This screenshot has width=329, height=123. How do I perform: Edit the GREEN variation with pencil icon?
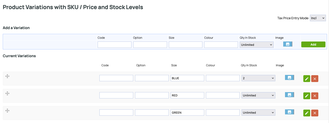[x=307, y=113]
